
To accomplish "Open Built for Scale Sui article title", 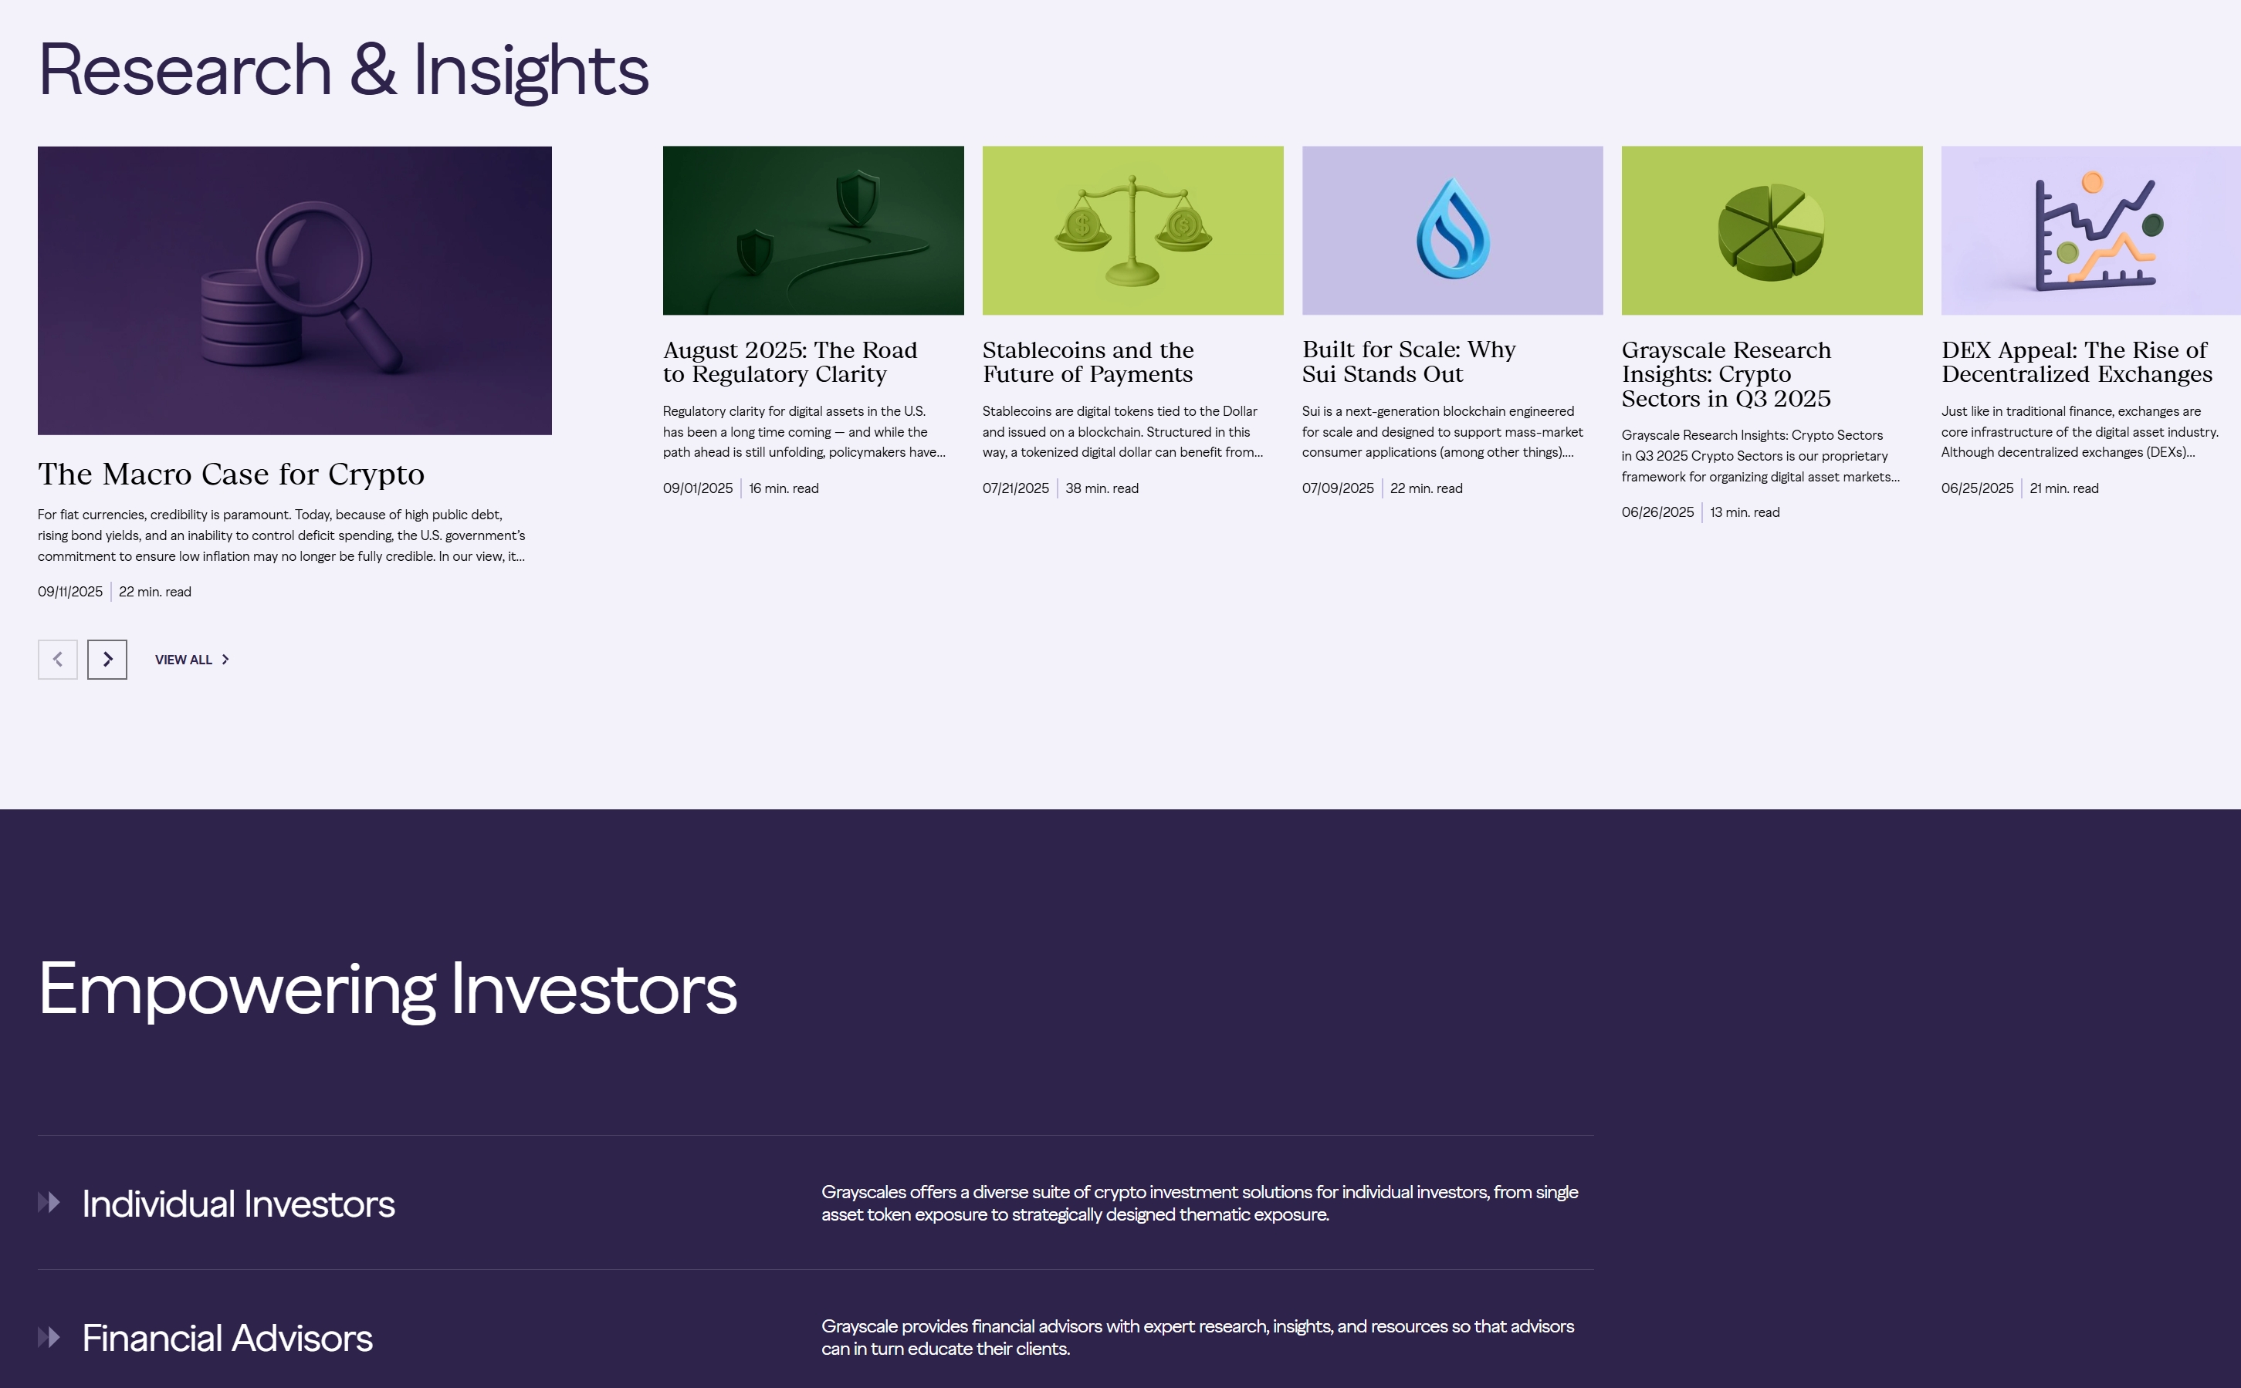I will 1409,362.
